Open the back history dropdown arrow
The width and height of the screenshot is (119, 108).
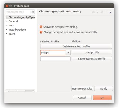[x=98, y=12]
